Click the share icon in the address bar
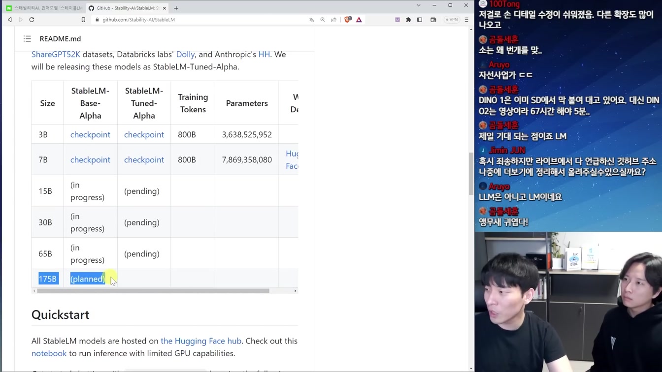 click(334, 20)
